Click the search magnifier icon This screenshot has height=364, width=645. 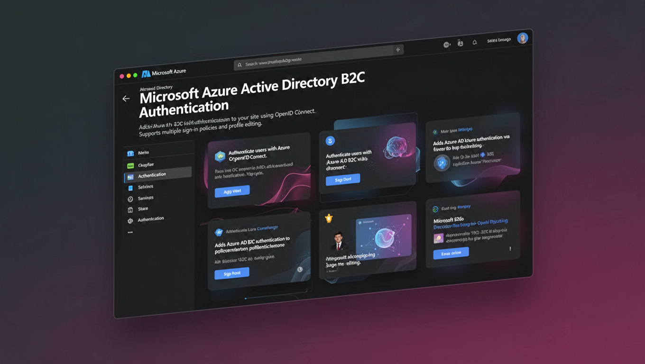pos(240,65)
